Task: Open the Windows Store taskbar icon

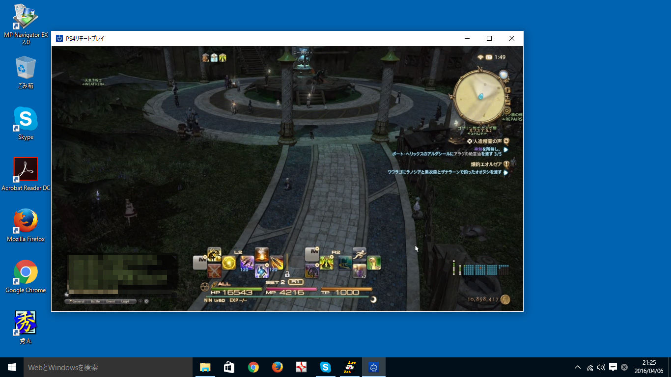Action: 229,367
